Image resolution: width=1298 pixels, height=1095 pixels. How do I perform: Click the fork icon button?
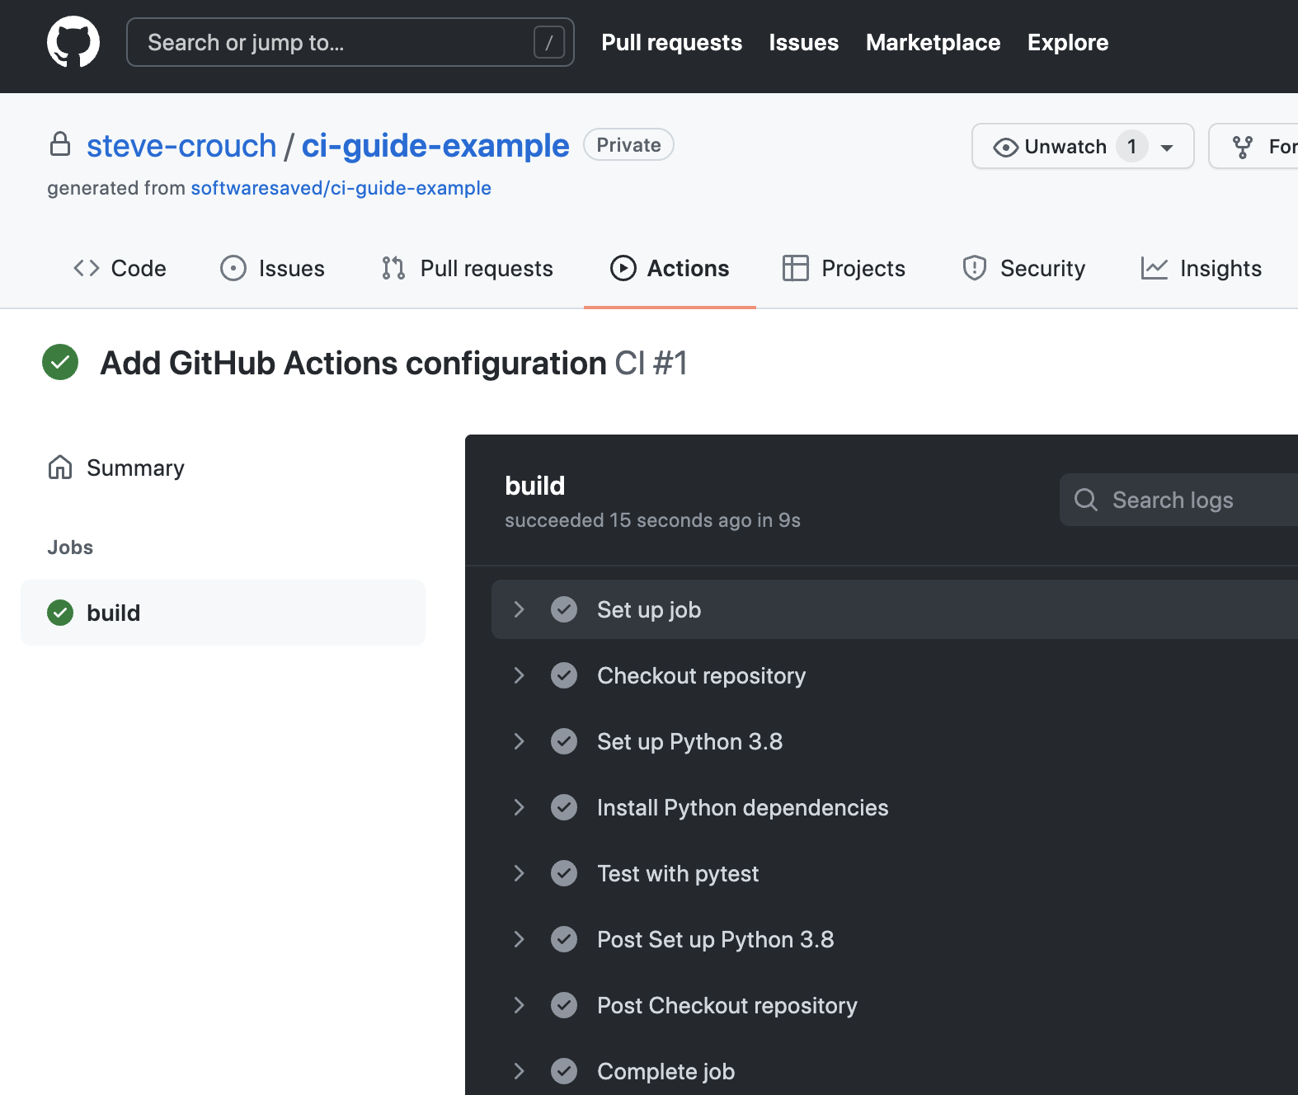point(1243,147)
